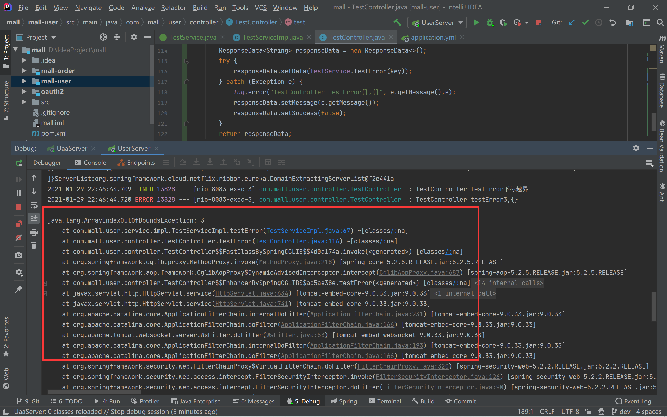Open Project panel settings gear
This screenshot has height=417, width=667.
134,37
